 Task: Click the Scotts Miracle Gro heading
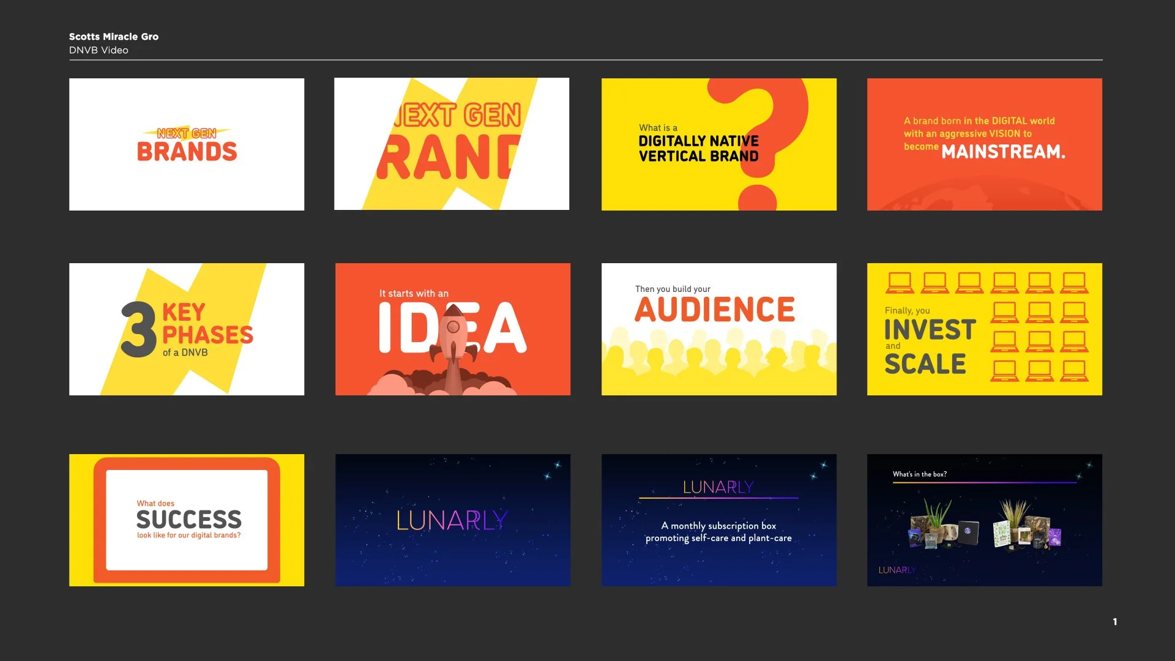(114, 37)
